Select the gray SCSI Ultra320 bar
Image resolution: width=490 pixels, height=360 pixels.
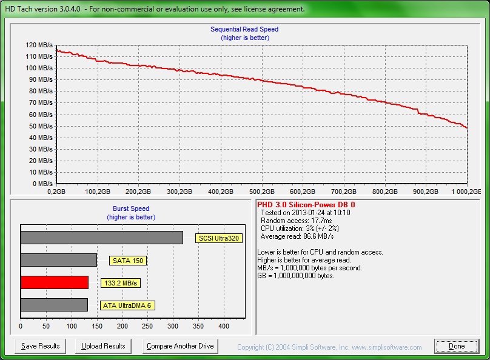[102, 238]
